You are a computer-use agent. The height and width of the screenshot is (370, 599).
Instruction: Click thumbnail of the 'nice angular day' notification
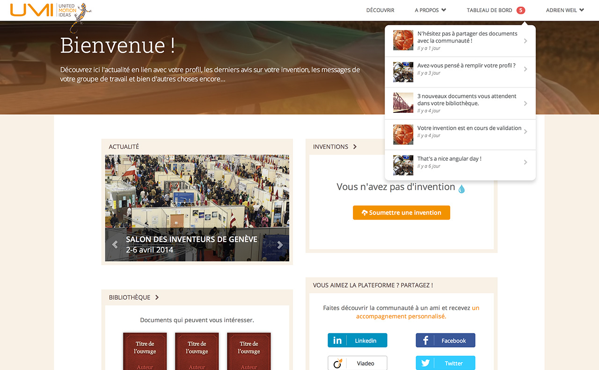(403, 165)
